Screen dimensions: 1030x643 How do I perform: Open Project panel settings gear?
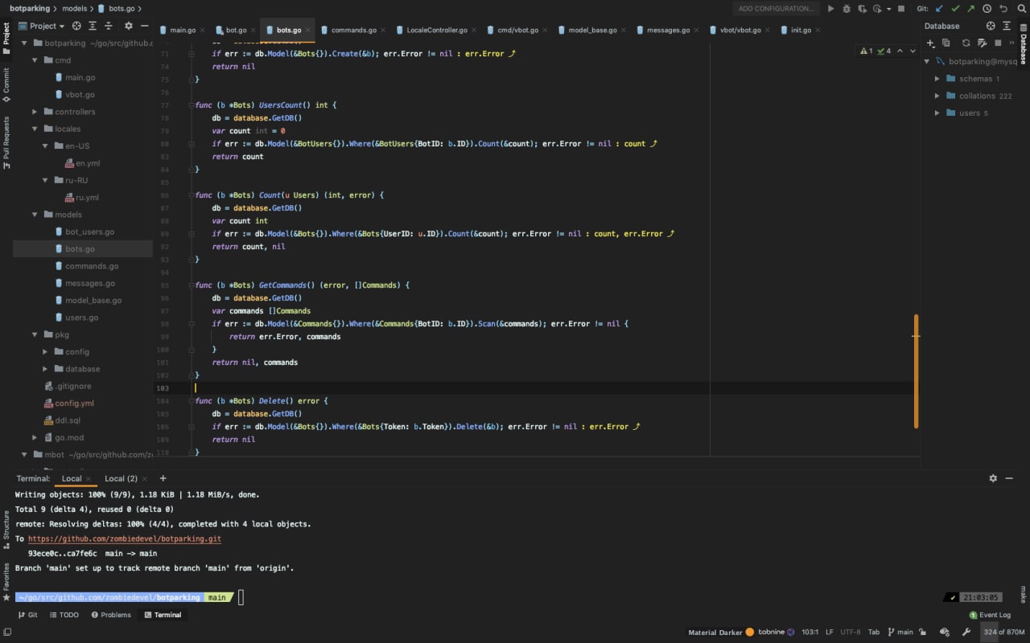(x=128, y=26)
